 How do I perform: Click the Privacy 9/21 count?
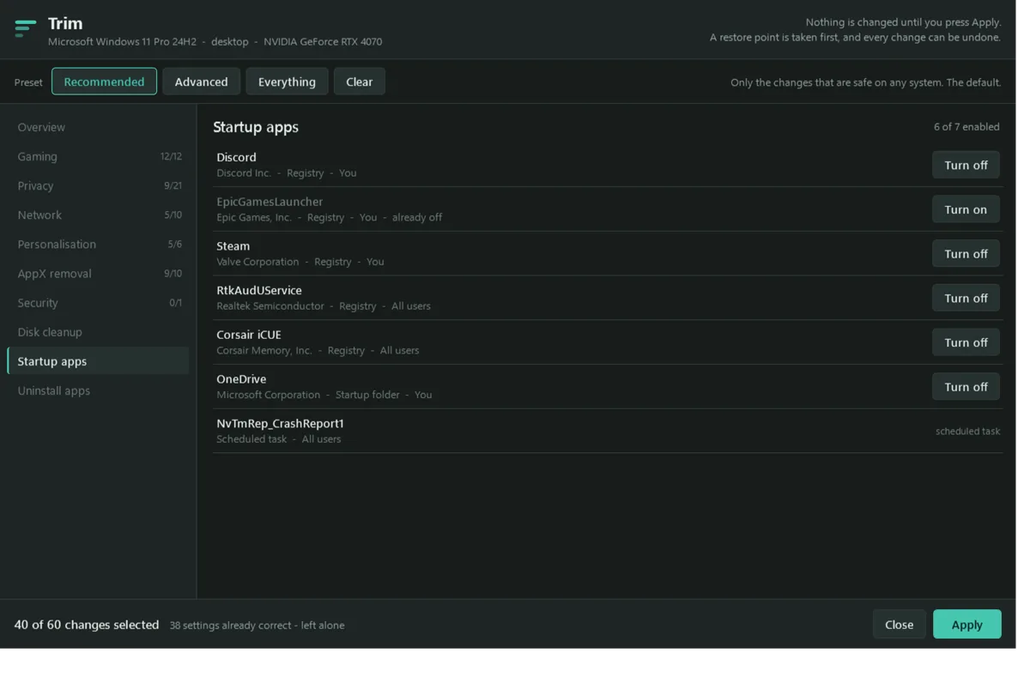pyautogui.click(x=173, y=185)
